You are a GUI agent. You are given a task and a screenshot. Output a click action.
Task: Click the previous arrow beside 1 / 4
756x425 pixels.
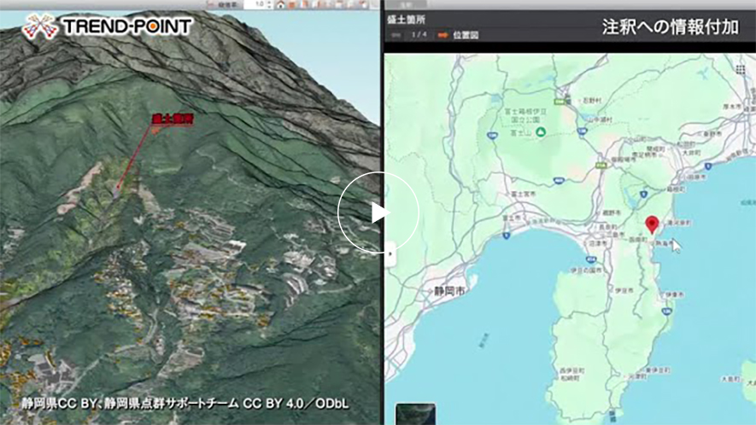click(396, 35)
